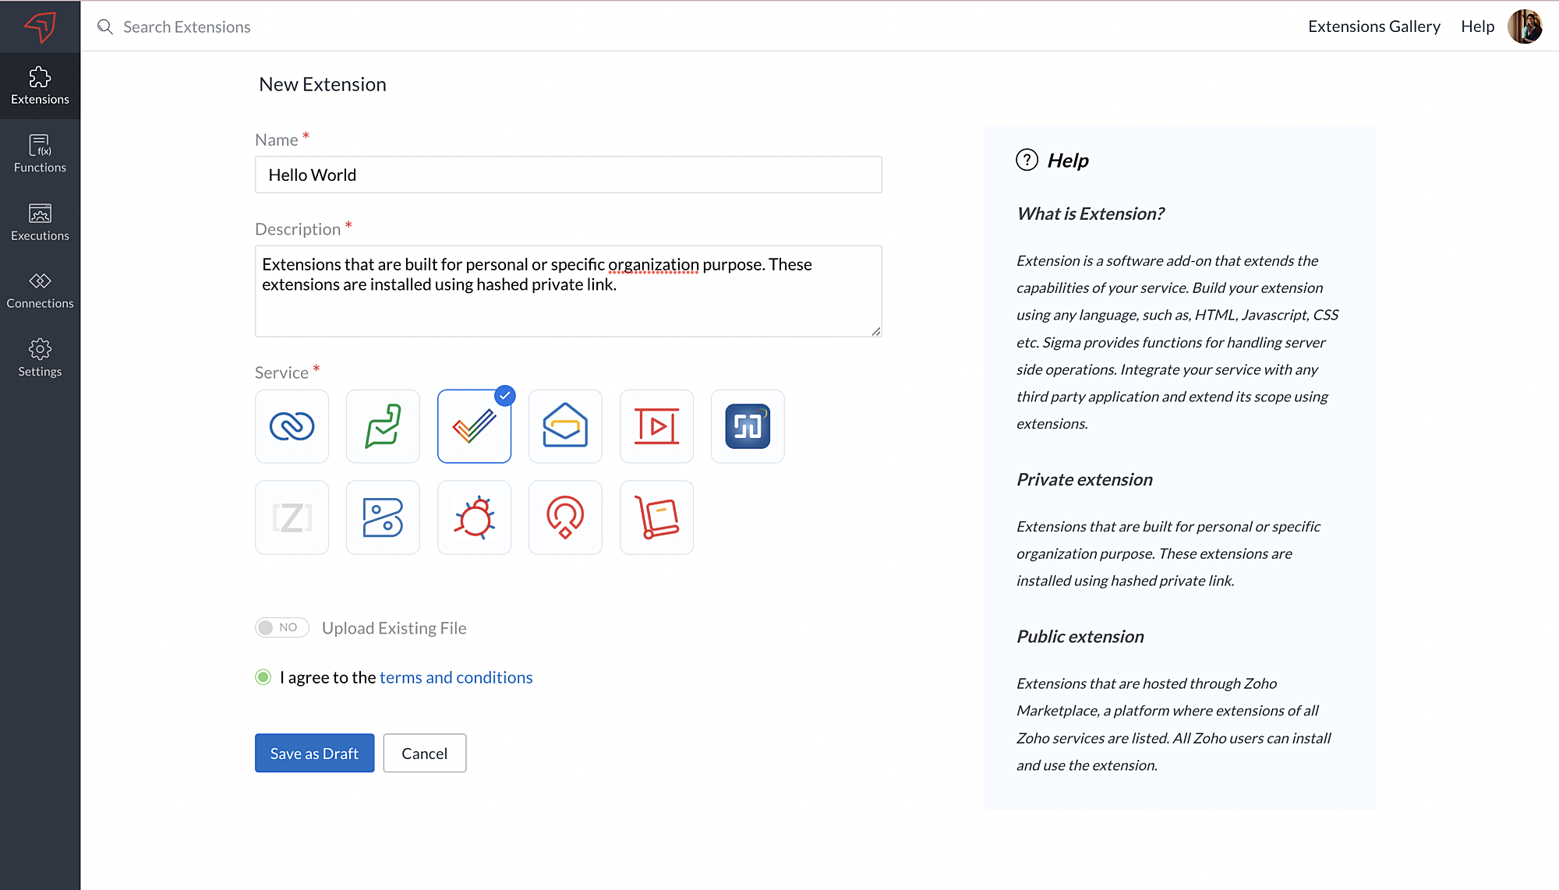This screenshot has height=890, width=1559.
Task: Toggle the Upload Existing File switch
Action: click(x=282, y=627)
